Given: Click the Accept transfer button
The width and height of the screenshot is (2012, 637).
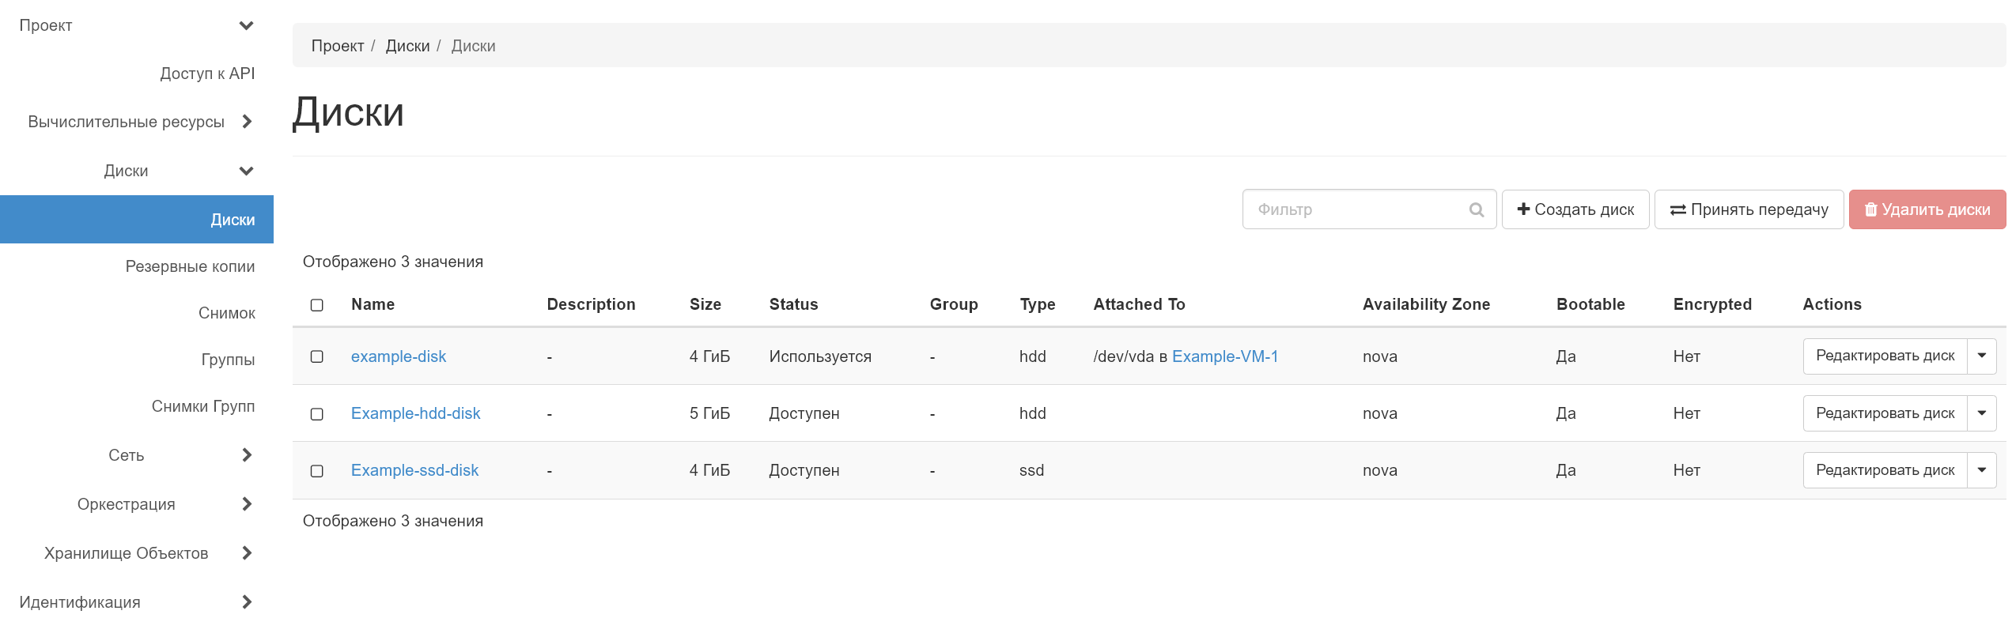Looking at the screenshot, I should point(1749,209).
